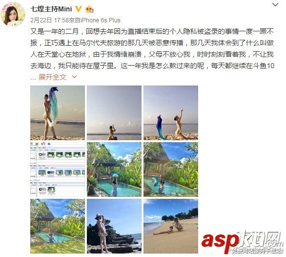
Task: Open 七煌主持Mini profile name
Action: pyautogui.click(x=51, y=9)
